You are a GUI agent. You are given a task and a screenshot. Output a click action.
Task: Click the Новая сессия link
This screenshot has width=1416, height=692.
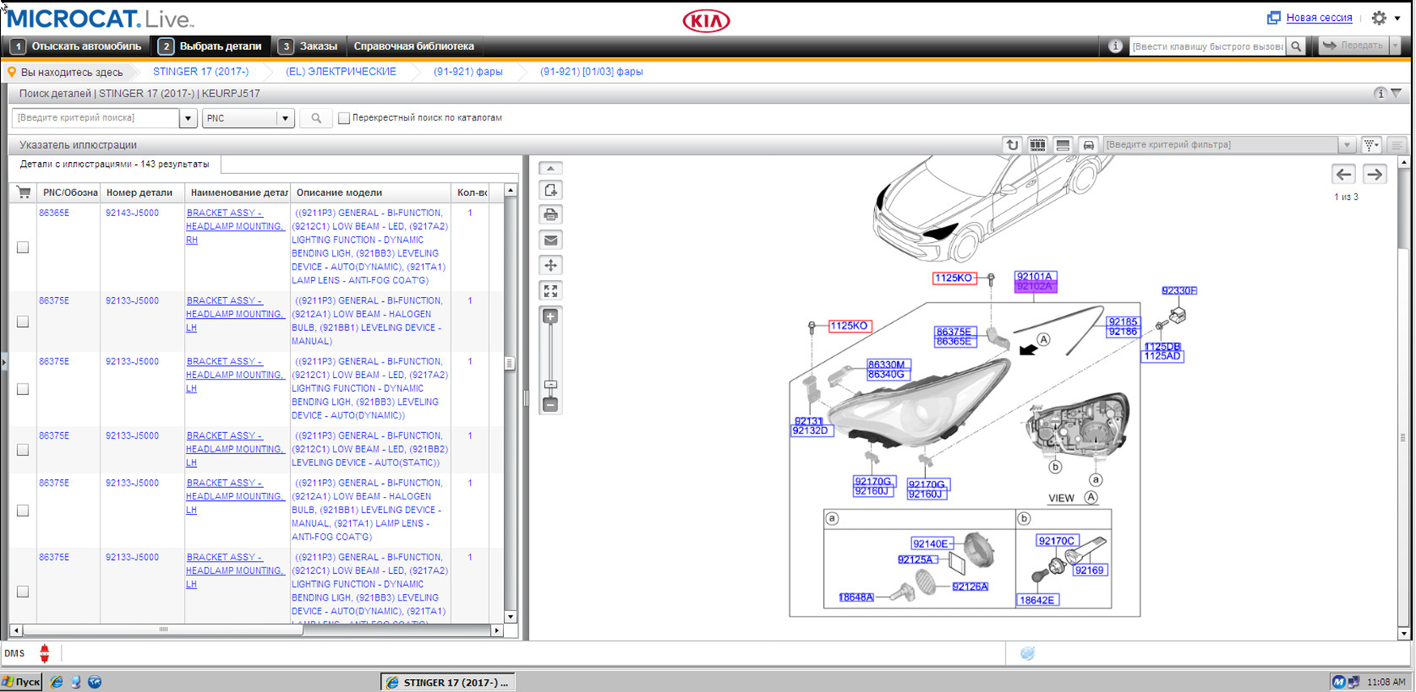[1318, 18]
